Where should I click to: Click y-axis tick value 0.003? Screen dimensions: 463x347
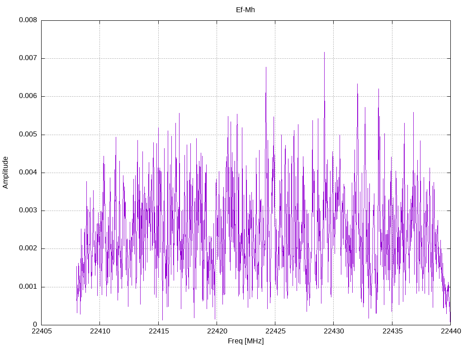pyautogui.click(x=28, y=211)
